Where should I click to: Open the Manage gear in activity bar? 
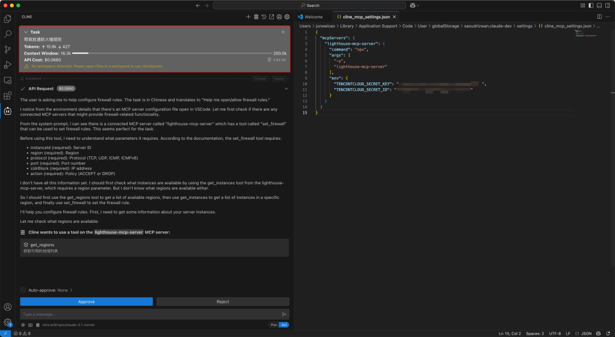pyautogui.click(x=7, y=323)
